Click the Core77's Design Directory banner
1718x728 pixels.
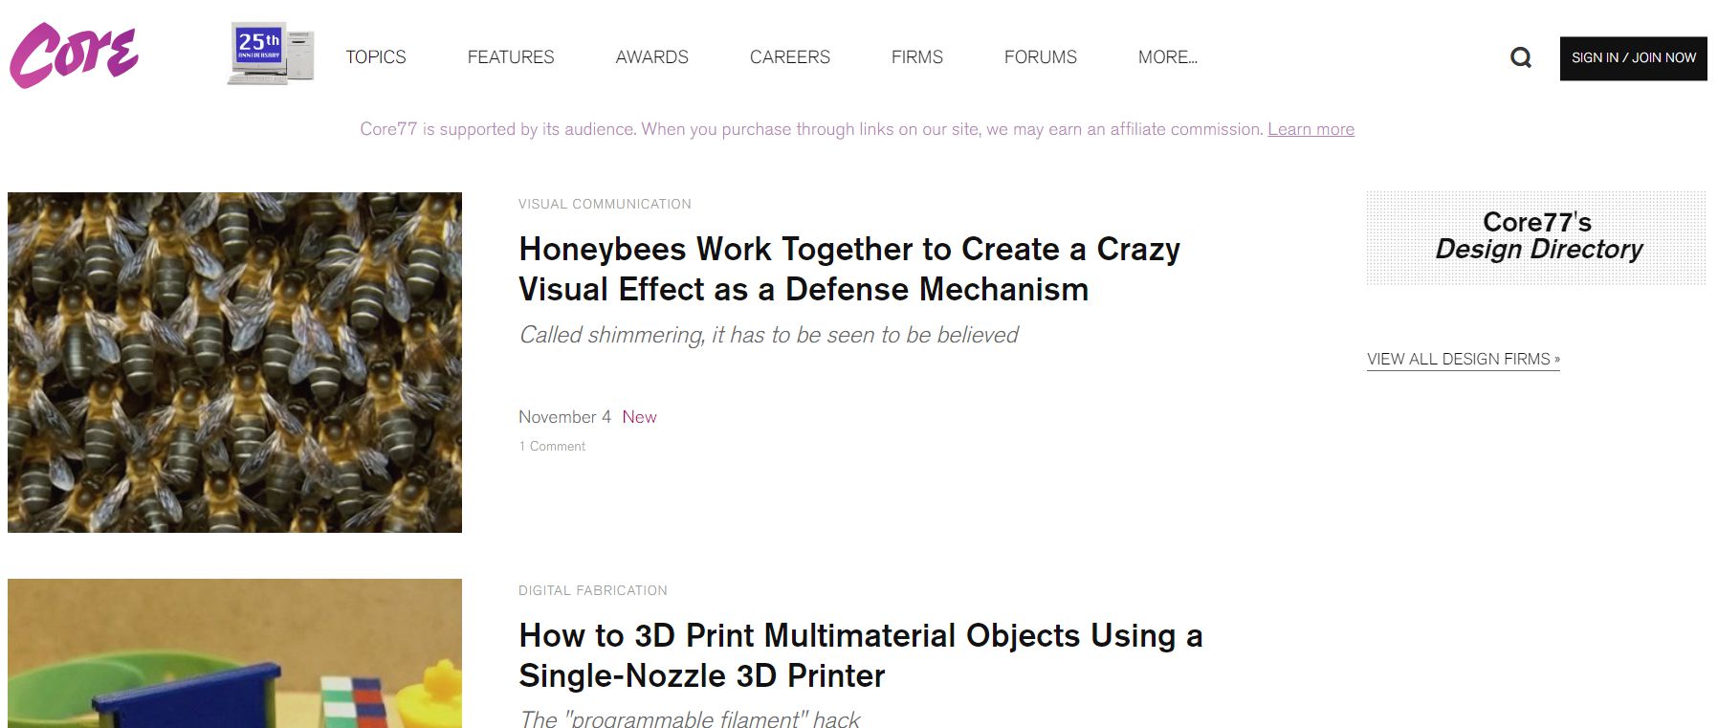[1535, 237]
